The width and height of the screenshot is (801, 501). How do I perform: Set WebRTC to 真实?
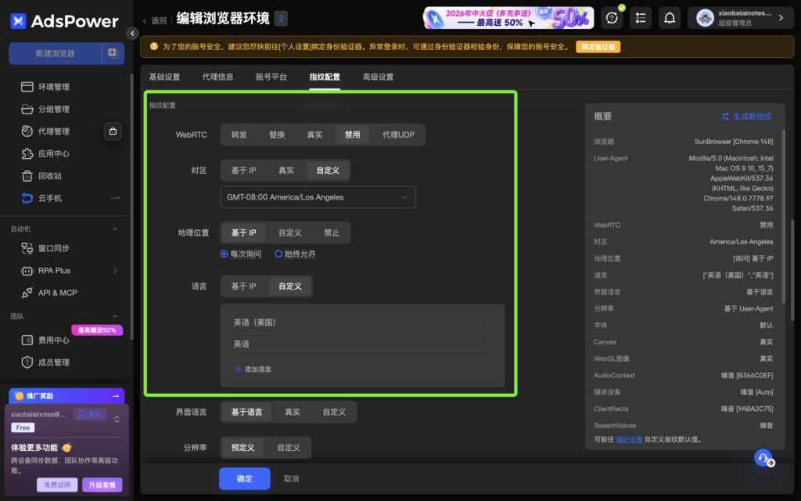pos(314,135)
